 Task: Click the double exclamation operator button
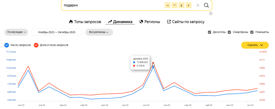pyautogui.click(x=189, y=5)
